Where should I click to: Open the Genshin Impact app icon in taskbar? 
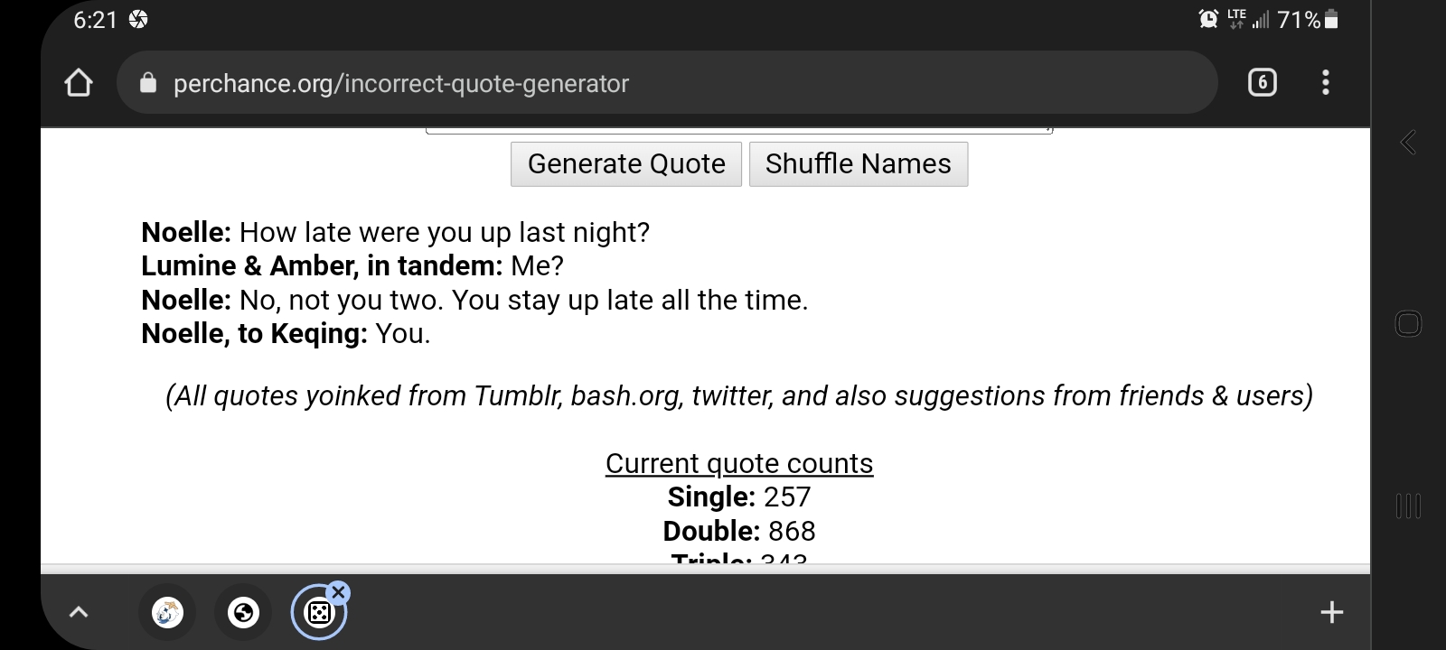(x=168, y=611)
